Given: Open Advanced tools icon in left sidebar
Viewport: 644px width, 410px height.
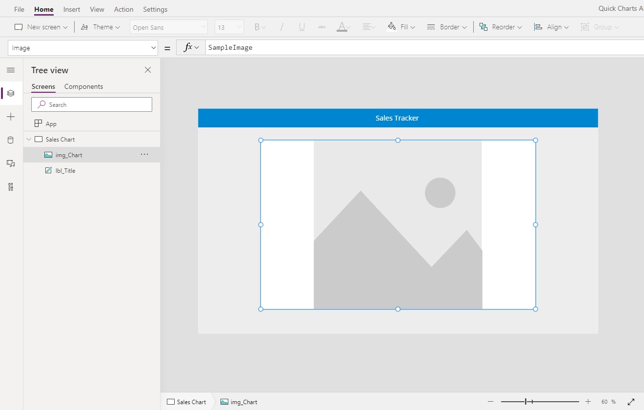Looking at the screenshot, I should (x=11, y=187).
